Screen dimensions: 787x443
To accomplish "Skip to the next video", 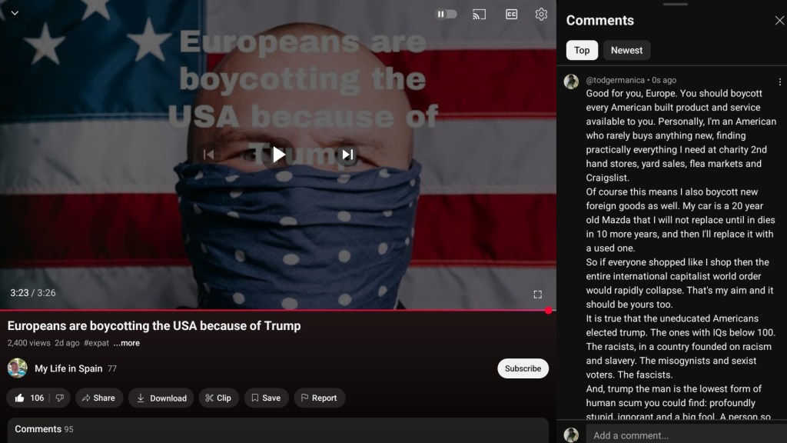I will (x=347, y=155).
